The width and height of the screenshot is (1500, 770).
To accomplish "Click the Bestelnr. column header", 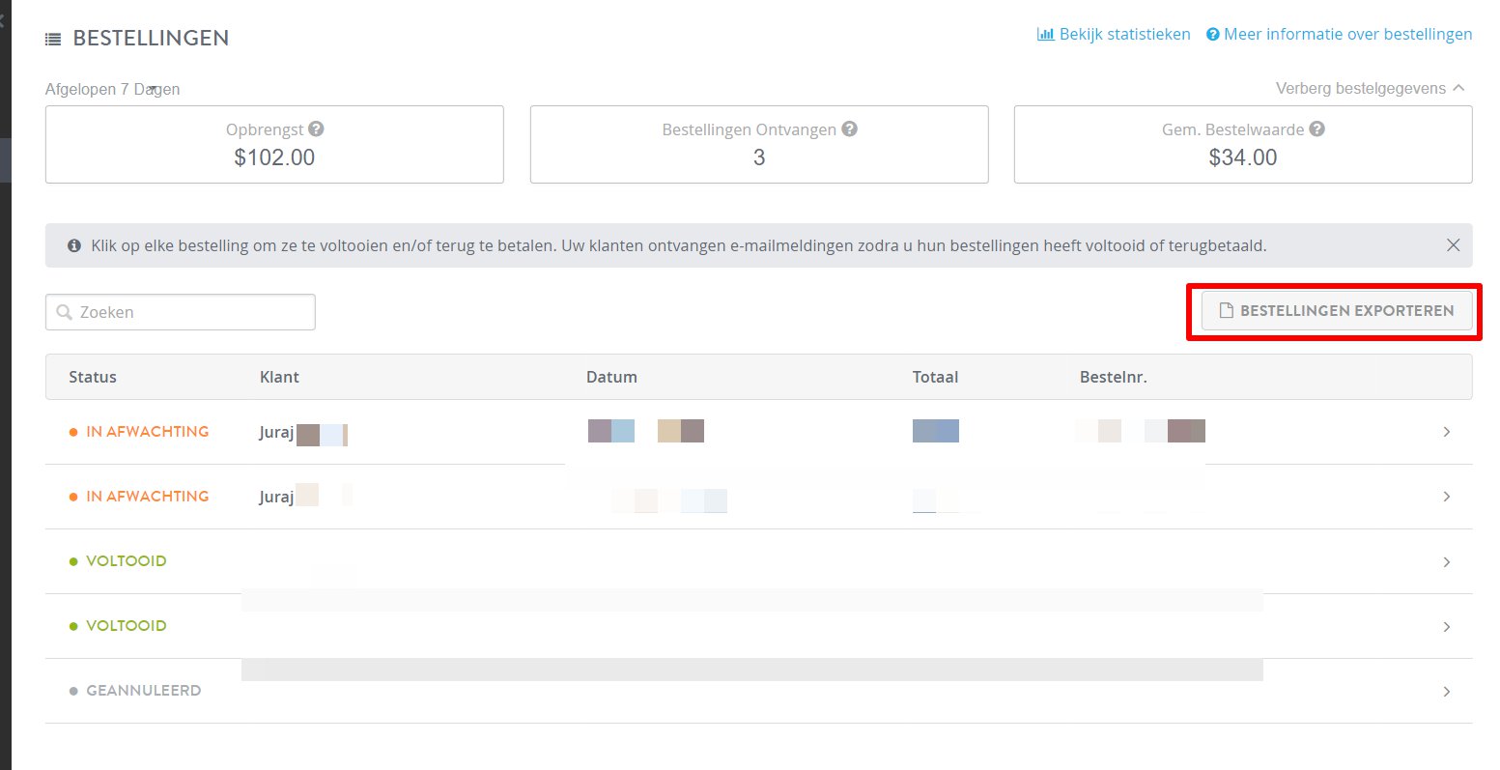I will tap(1113, 377).
